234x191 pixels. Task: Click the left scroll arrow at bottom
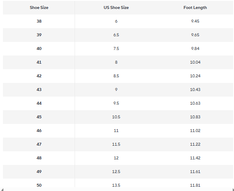tap(2, 189)
